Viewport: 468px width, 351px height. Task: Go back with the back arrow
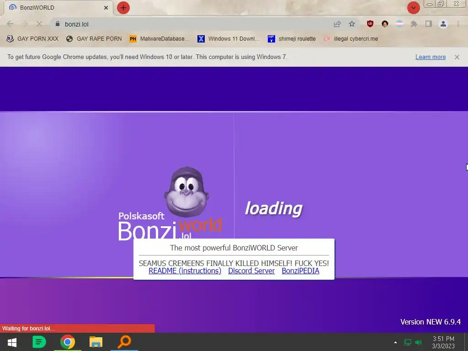[x=10, y=24]
